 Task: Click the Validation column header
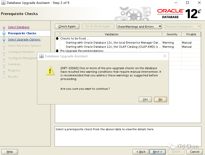pyautogui.click(x=111, y=34)
